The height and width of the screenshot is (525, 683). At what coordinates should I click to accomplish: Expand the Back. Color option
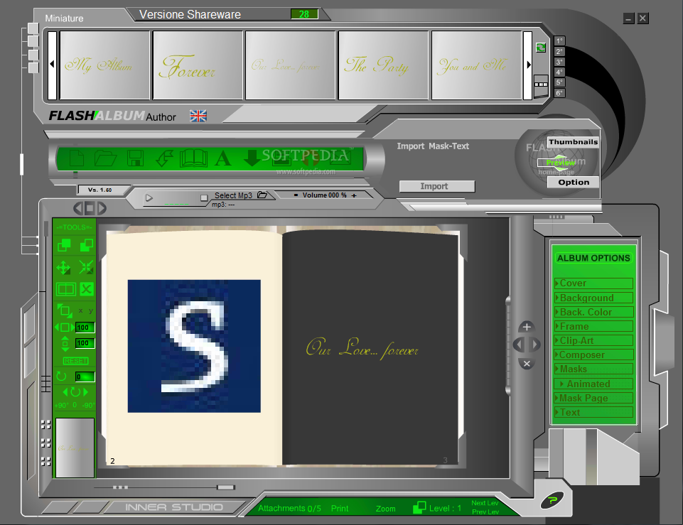click(x=593, y=312)
